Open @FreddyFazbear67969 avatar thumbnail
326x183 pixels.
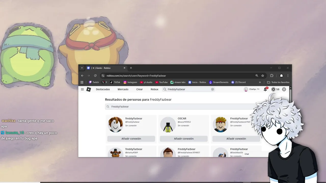tap(220, 125)
